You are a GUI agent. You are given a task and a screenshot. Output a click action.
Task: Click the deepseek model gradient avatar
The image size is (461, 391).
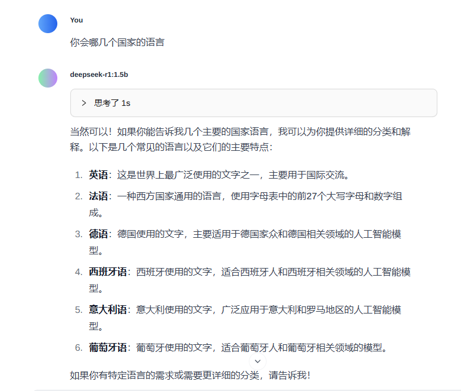48,78
